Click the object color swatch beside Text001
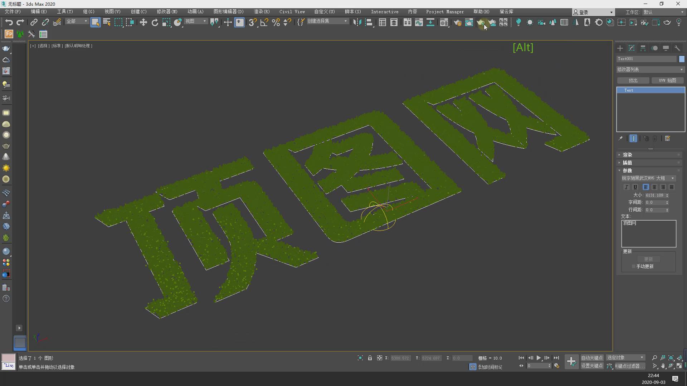The width and height of the screenshot is (687, 386). point(681,59)
